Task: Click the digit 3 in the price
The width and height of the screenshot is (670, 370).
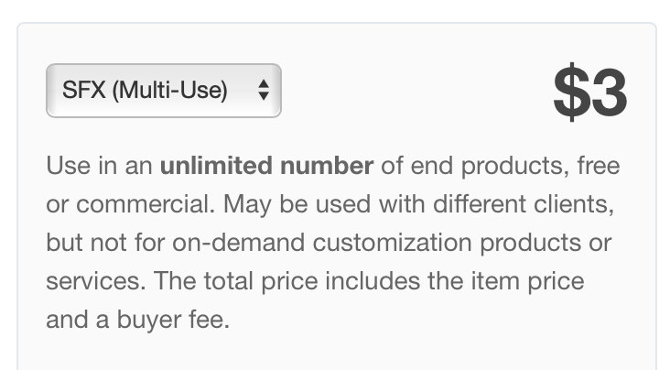Action: coord(609,93)
